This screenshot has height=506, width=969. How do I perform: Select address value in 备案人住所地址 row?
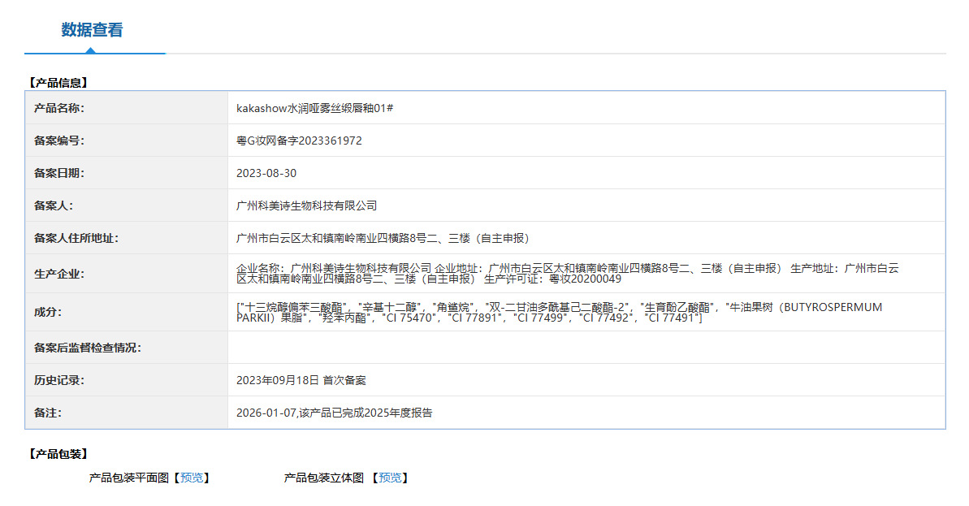click(383, 238)
